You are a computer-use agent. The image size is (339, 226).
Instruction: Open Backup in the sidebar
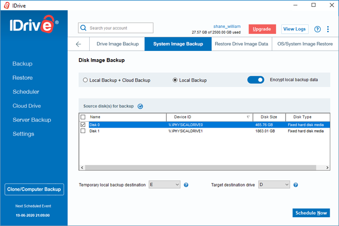coord(23,64)
